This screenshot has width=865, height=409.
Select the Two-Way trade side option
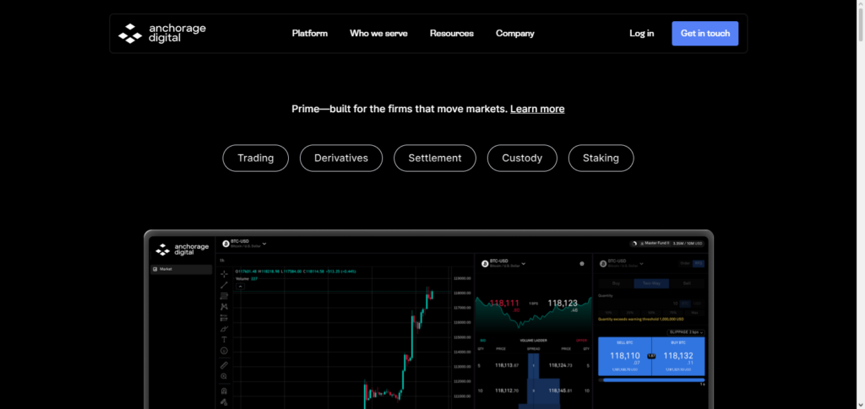650,284
